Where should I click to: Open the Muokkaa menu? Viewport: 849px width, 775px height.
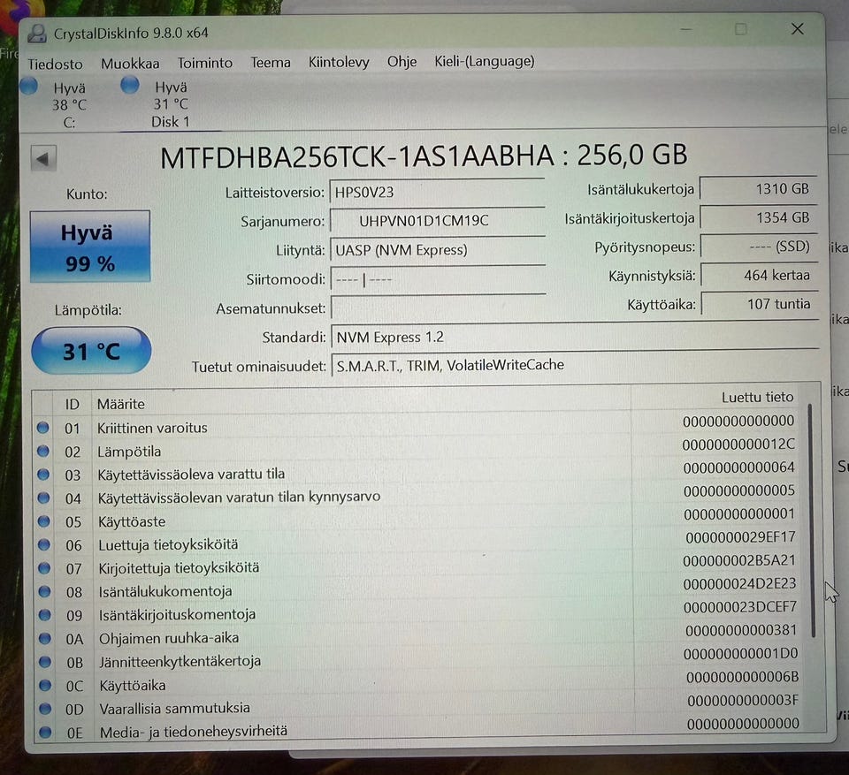[x=130, y=63]
